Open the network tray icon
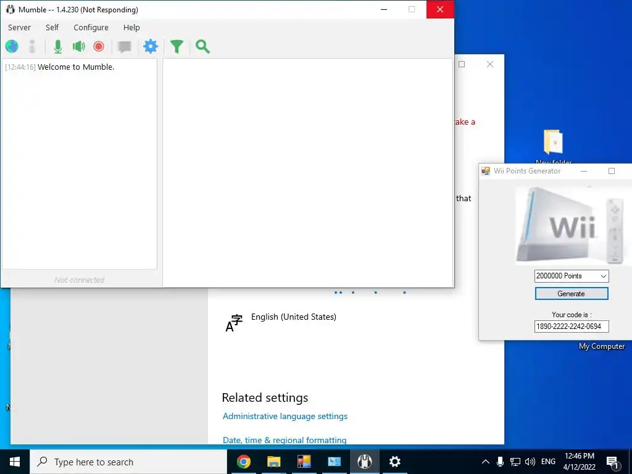 (515, 462)
